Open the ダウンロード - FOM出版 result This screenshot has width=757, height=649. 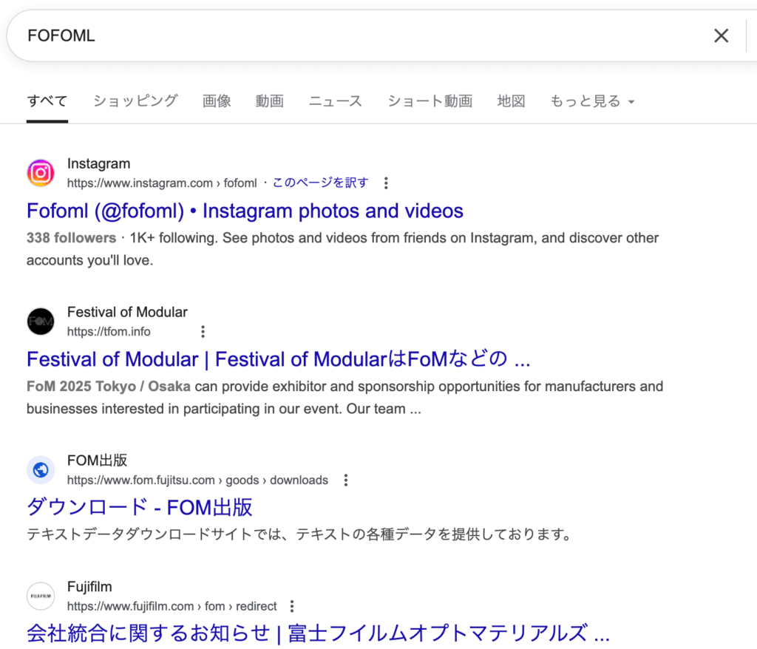(x=140, y=508)
